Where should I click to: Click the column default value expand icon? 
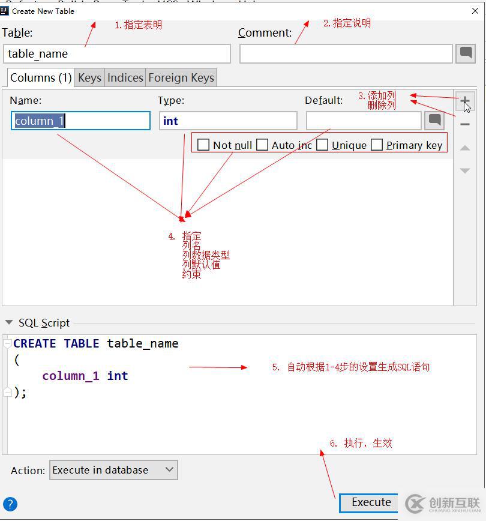click(434, 121)
